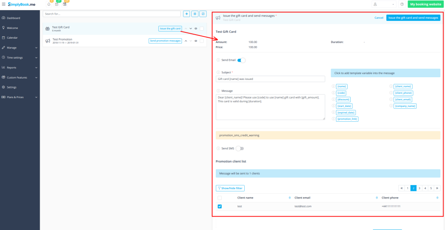Click the gift icon of Test Gift Card
445x230 pixels.
click(47, 29)
